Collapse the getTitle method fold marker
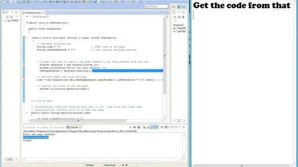The width and height of the screenshot is (298, 167). click(27, 113)
